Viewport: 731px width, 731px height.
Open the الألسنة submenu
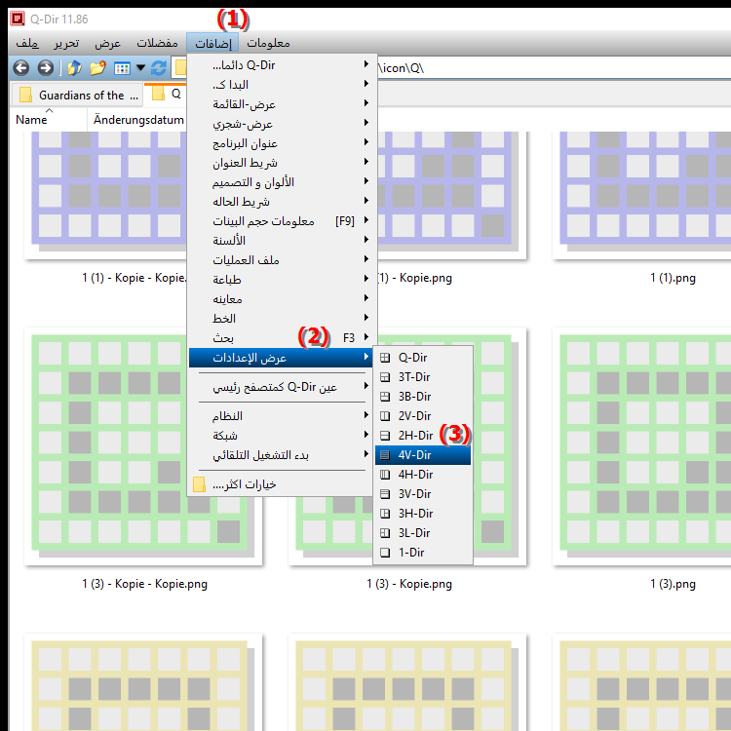click(281, 241)
